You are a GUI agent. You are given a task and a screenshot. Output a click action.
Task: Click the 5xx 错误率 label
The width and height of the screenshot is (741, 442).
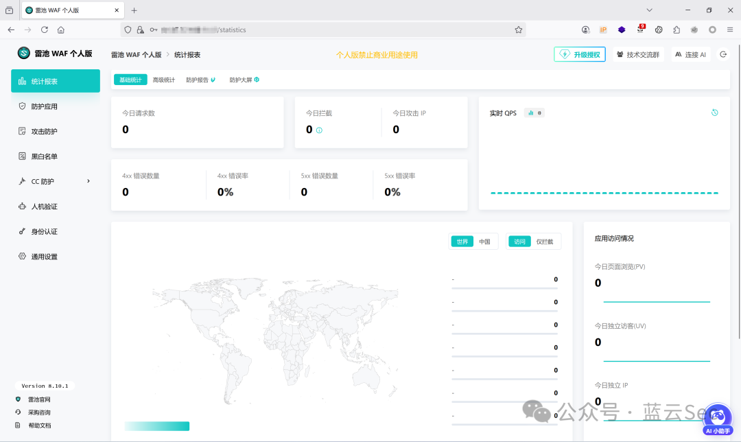coord(400,176)
